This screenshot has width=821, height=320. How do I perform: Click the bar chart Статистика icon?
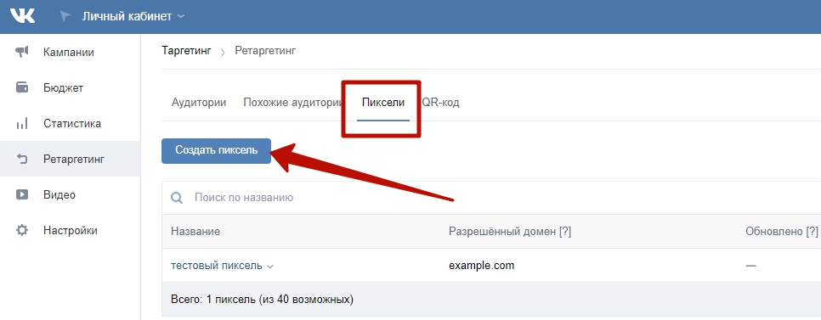[x=22, y=123]
